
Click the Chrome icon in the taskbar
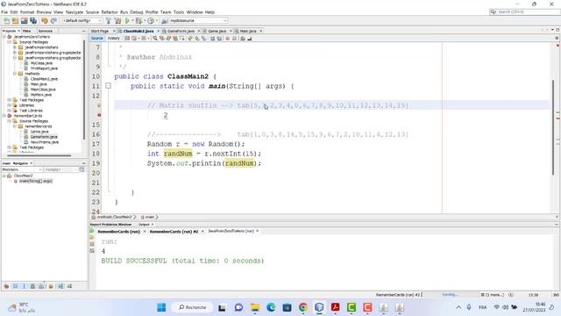pos(303,307)
